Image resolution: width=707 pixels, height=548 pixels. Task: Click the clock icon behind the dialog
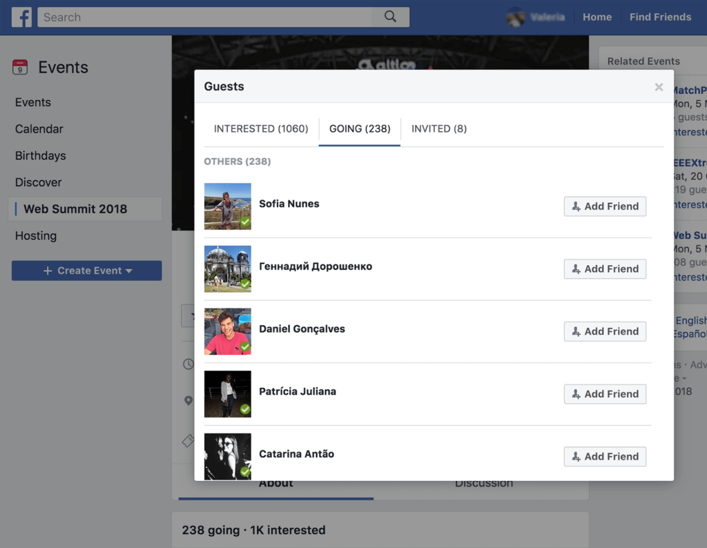188,364
